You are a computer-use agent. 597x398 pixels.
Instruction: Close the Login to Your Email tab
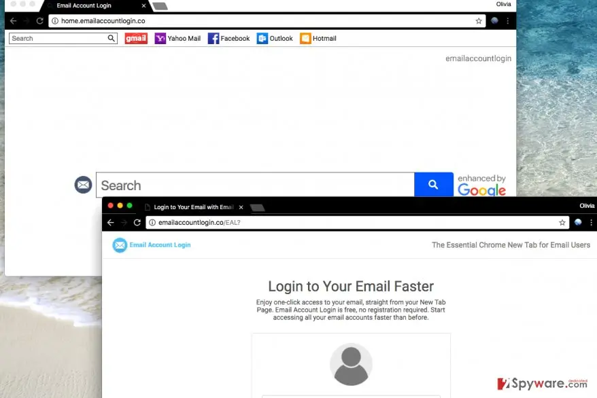point(241,207)
